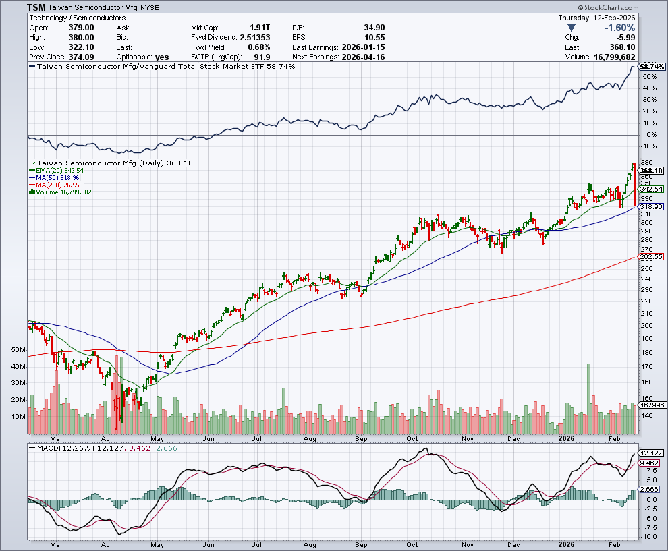This screenshot has height=551, width=668.
Task: Select the Technology / Semiconductors sector label
Action: point(77,18)
